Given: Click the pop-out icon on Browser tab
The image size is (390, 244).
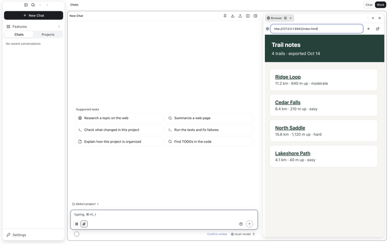Looking at the screenshot, I should tap(285, 18).
